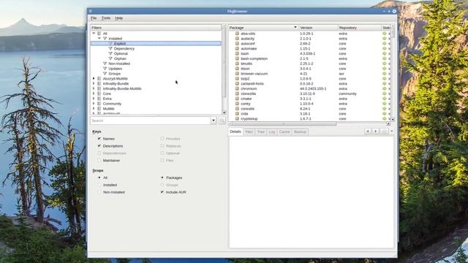The height and width of the screenshot is (263, 468).
Task: Click the filter funnel icon next to Dependency
Action: [110, 48]
